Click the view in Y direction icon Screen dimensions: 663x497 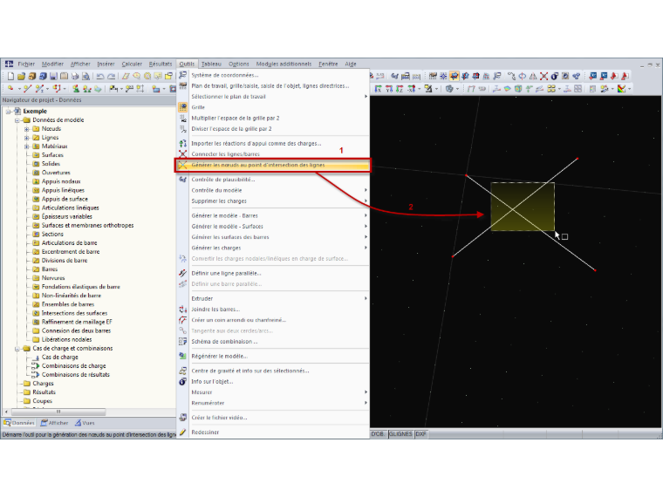(x=389, y=89)
